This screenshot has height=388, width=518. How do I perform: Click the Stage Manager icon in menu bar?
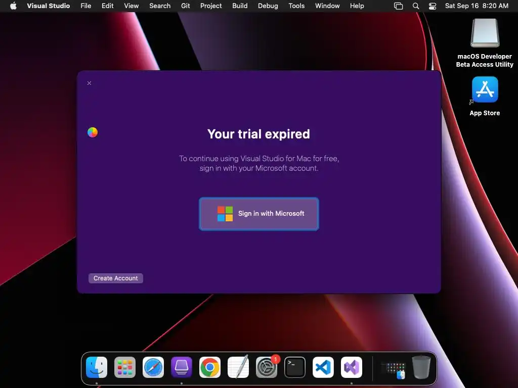[399, 6]
